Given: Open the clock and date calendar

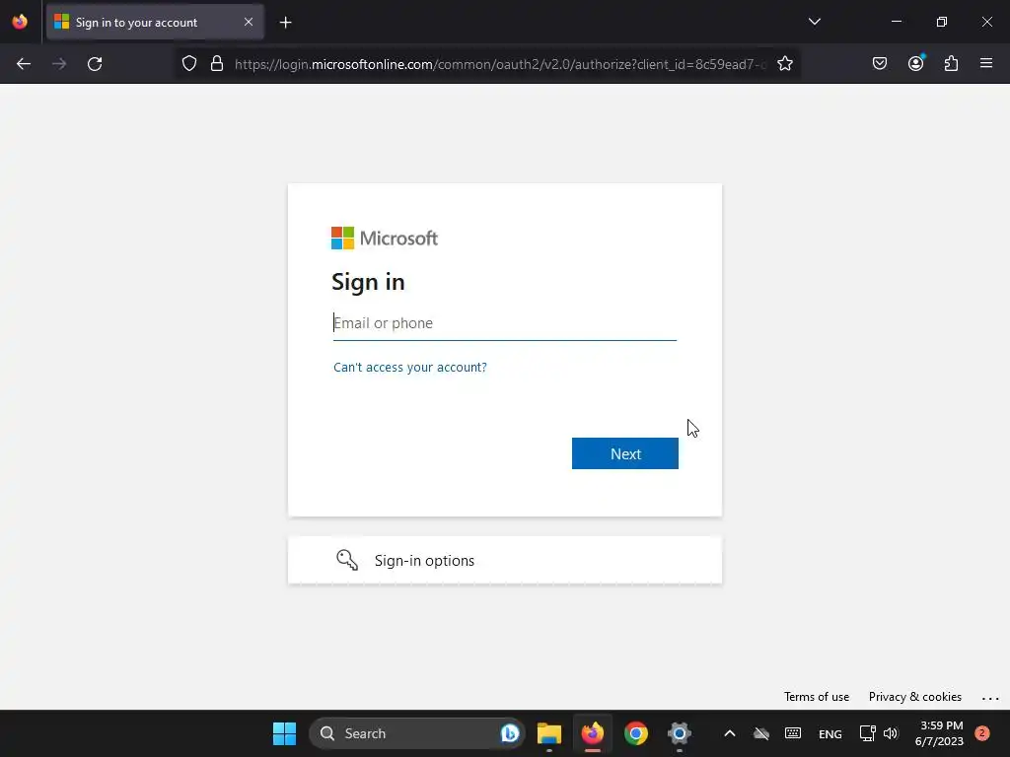Looking at the screenshot, I should pos(939,733).
